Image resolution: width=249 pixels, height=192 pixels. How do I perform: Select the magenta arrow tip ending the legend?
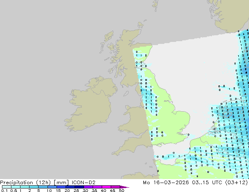pos(126,187)
